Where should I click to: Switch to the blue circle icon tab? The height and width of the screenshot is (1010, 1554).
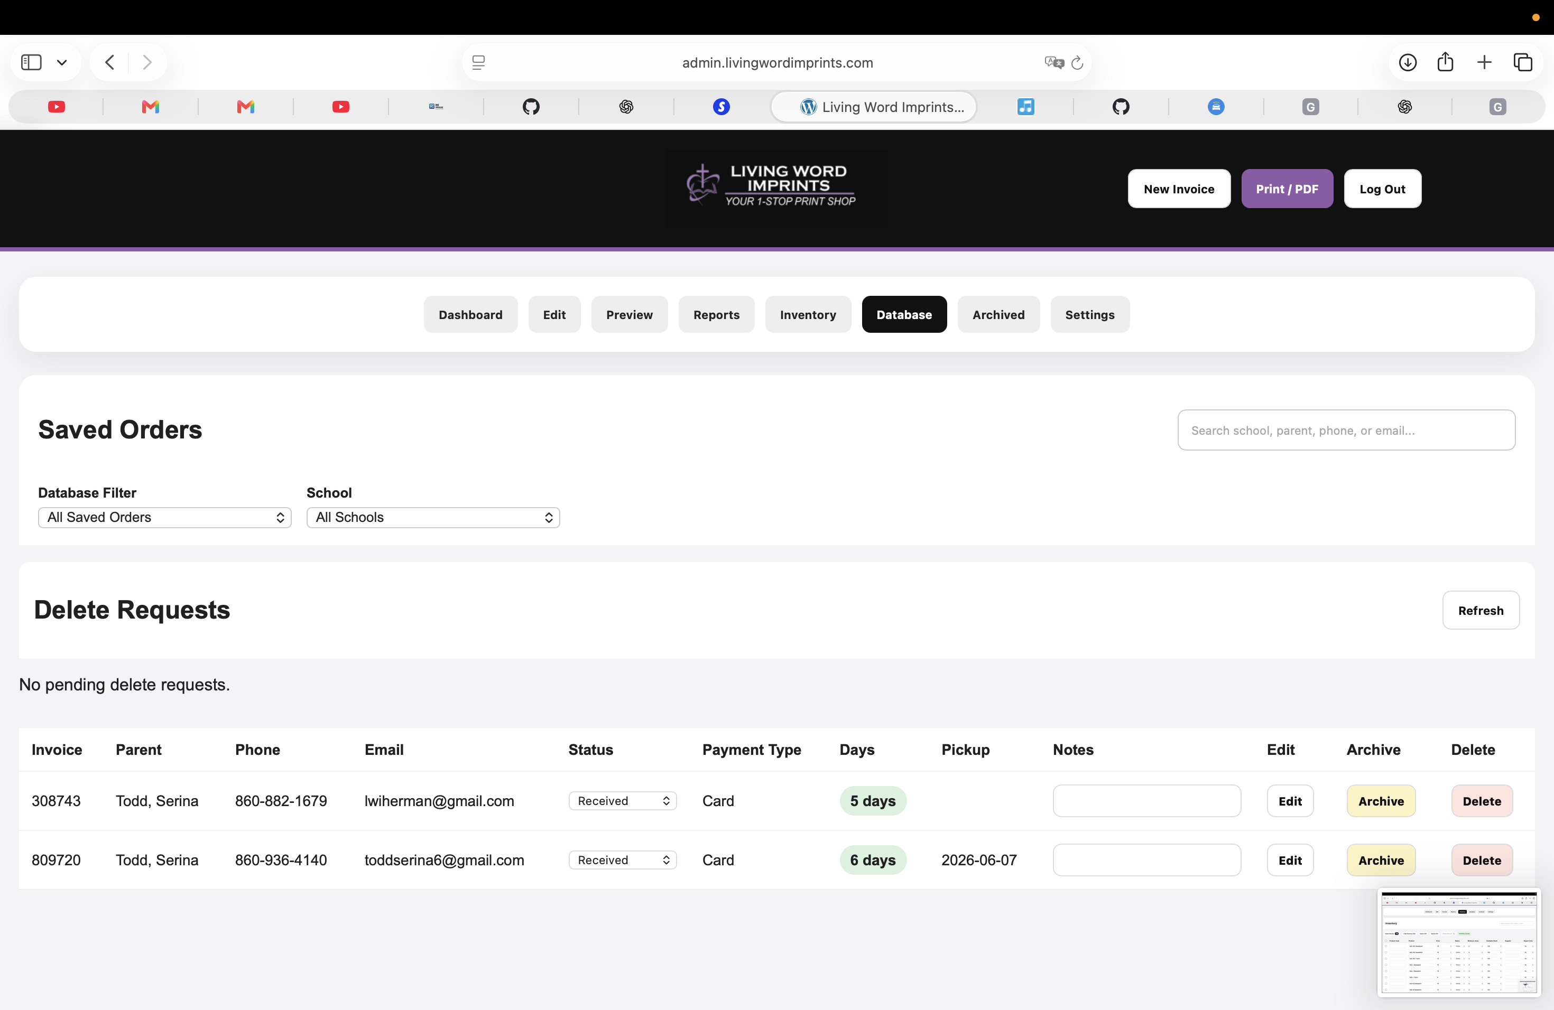tap(1216, 107)
